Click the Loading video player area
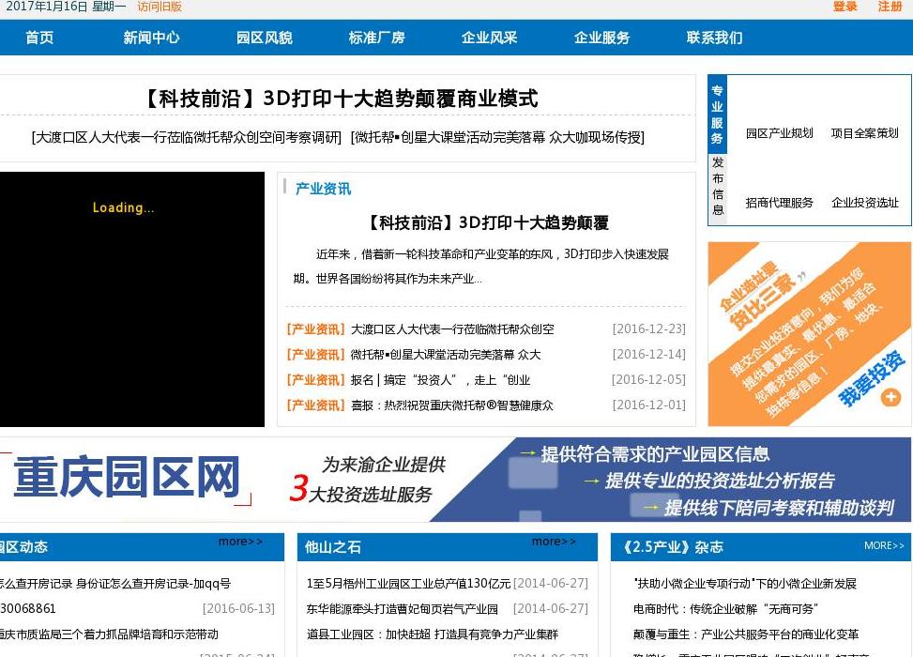913x657 pixels. point(132,299)
